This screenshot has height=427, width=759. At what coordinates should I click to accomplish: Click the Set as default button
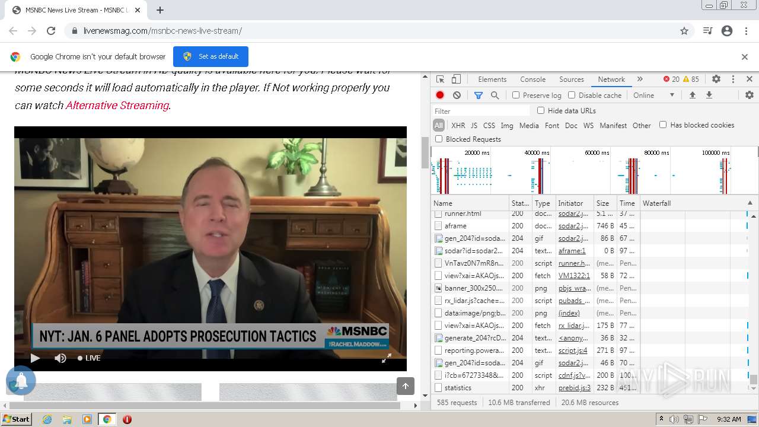[x=211, y=56]
